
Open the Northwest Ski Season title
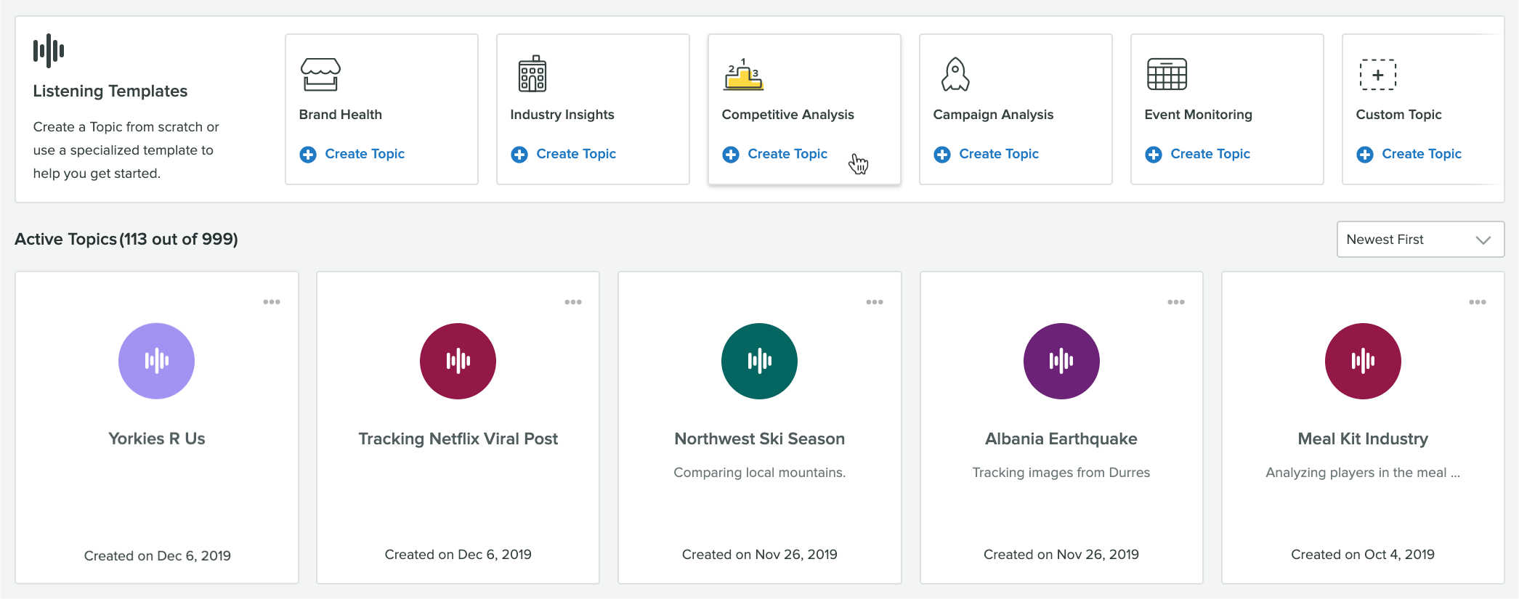point(760,439)
